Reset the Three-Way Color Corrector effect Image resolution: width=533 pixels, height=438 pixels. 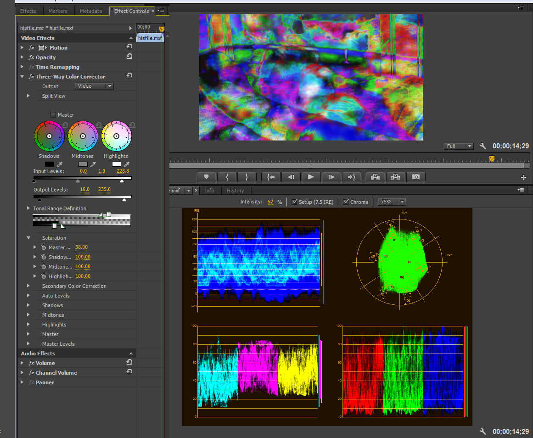pos(129,76)
